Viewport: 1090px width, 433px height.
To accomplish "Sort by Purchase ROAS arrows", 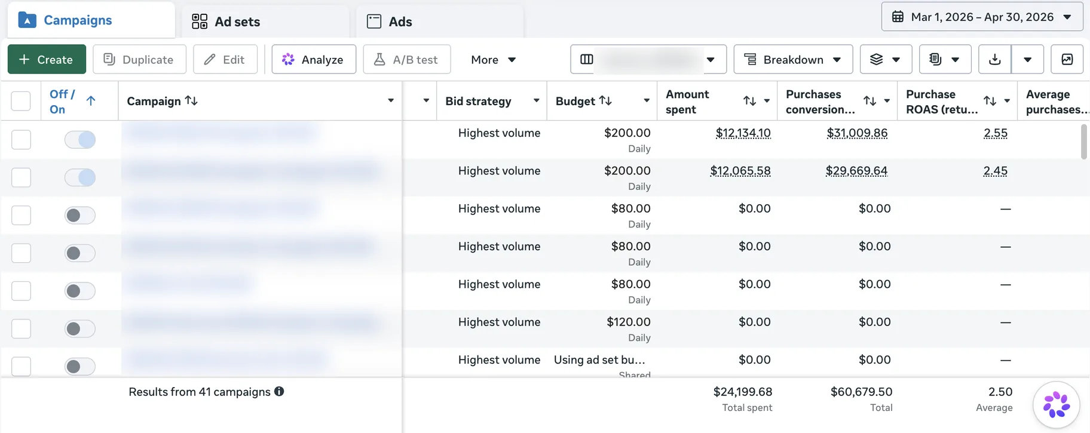I will coord(990,101).
